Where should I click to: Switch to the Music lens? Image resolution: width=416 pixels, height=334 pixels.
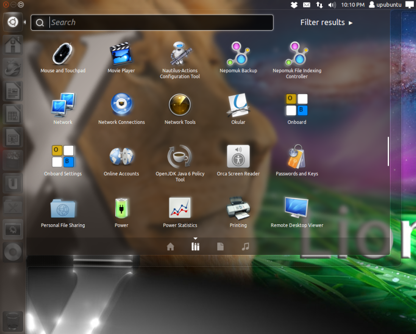coord(245,247)
